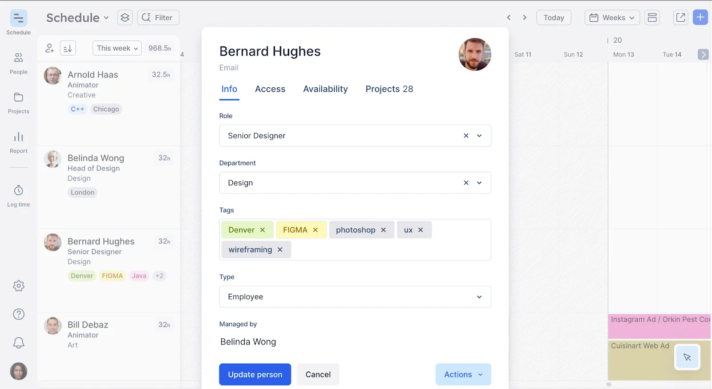Click the layers view icon beside Schedule
Viewport: 712px width, 389px height.
click(x=125, y=17)
